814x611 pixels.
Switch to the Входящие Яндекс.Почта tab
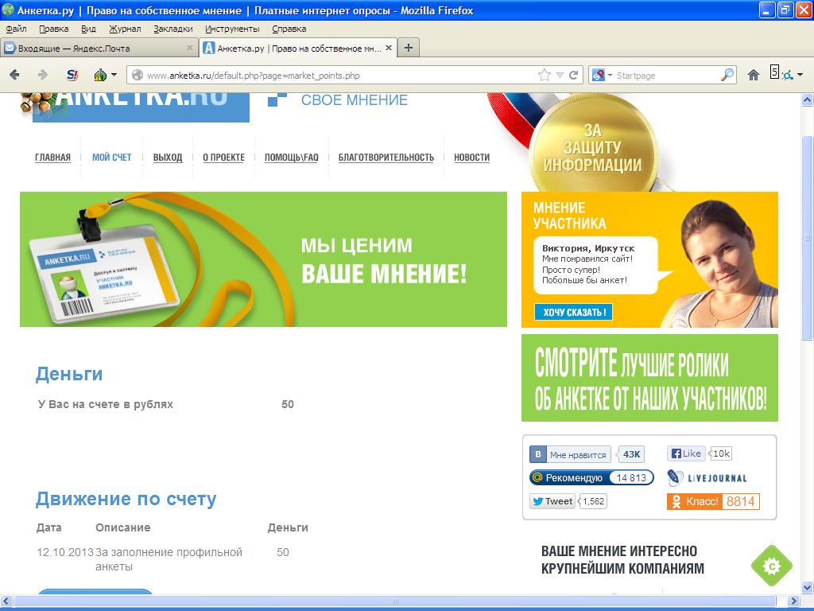[99, 49]
